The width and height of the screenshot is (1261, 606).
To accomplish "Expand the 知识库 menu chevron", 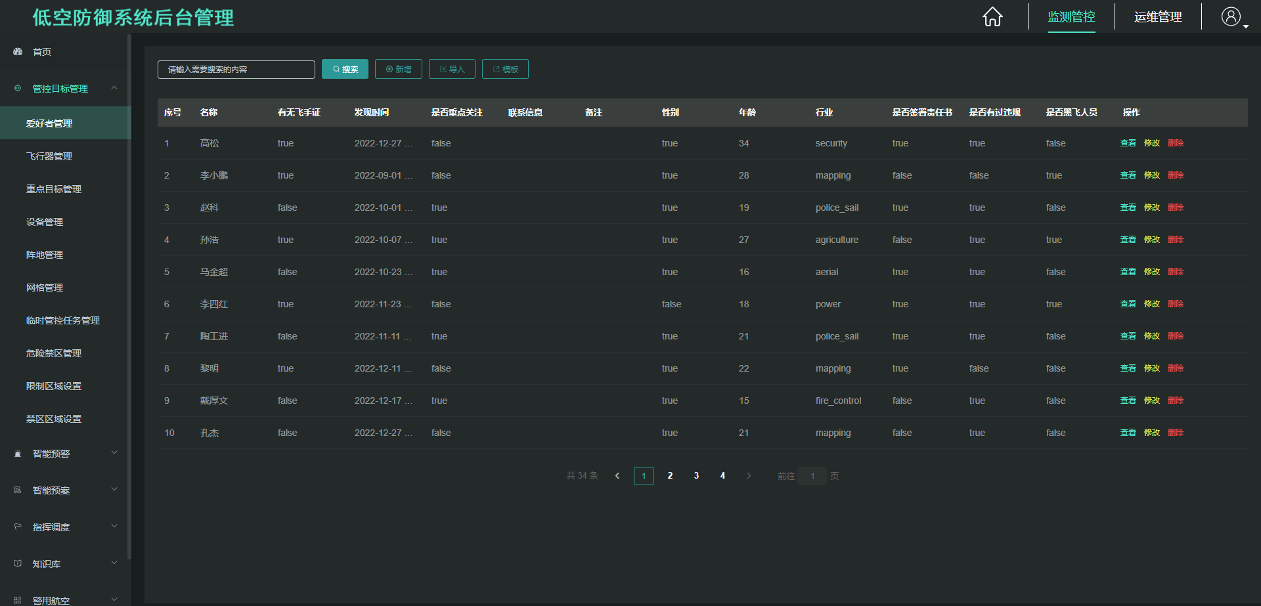I will coord(114,563).
